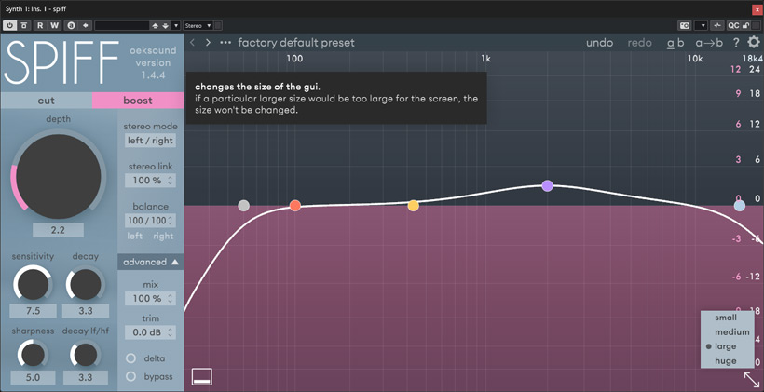Enable the delta radio button
This screenshot has height=392, width=764.
point(131,358)
